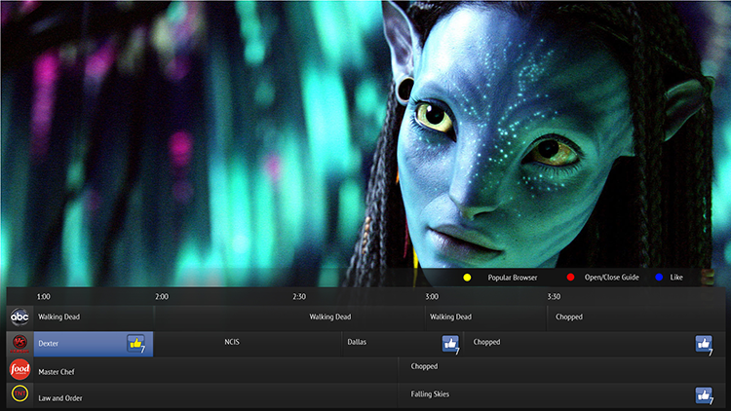The height and width of the screenshot is (411, 731).
Task: Select the Food Network channel logo
Action: [19, 370]
